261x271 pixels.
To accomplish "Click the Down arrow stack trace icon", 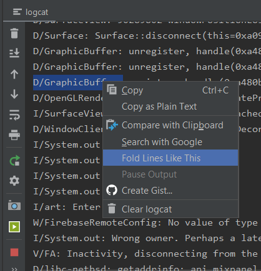I will (14, 94).
